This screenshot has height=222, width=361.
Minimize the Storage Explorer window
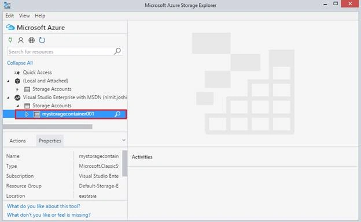coord(325,4)
